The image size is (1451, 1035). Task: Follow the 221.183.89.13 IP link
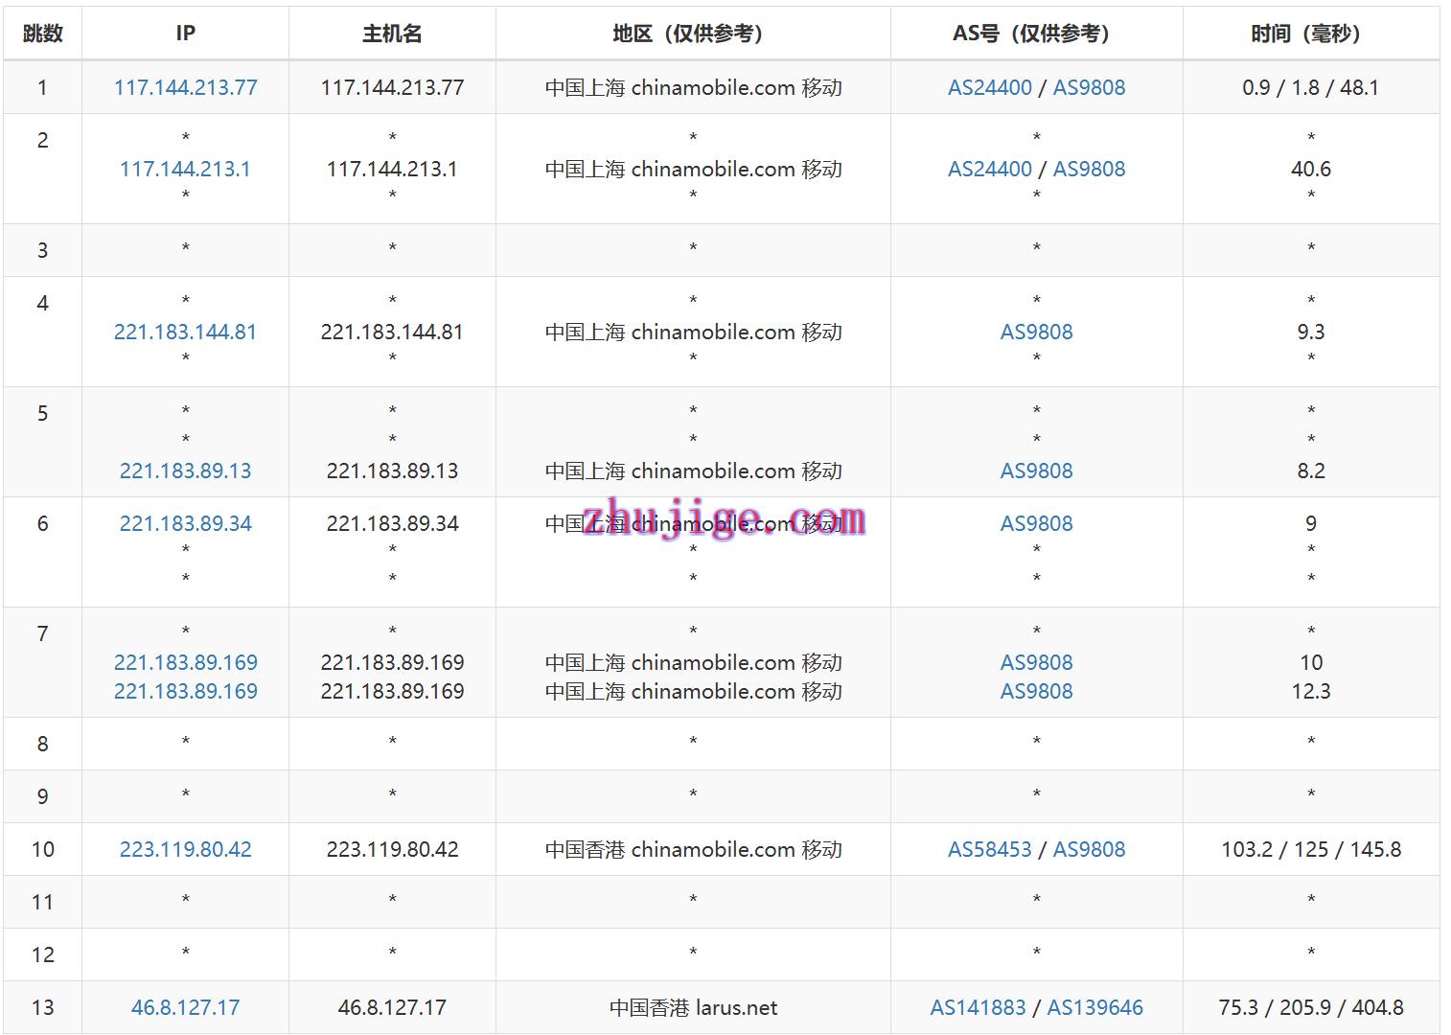(185, 471)
